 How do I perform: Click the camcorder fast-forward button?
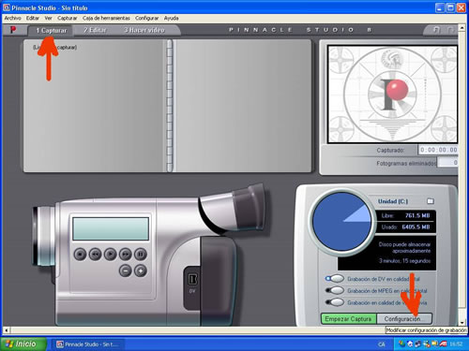126,255
